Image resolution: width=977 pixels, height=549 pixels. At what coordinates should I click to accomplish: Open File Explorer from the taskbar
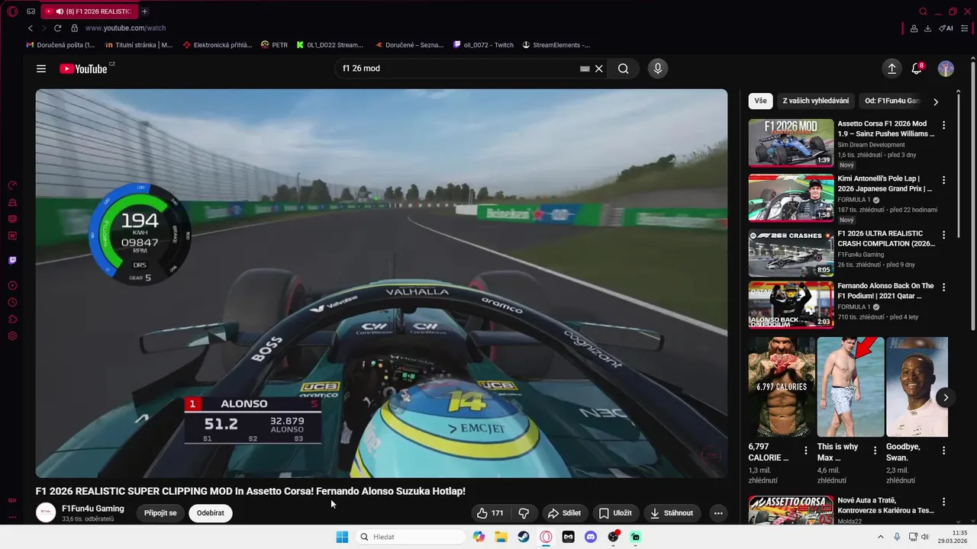[x=501, y=537]
